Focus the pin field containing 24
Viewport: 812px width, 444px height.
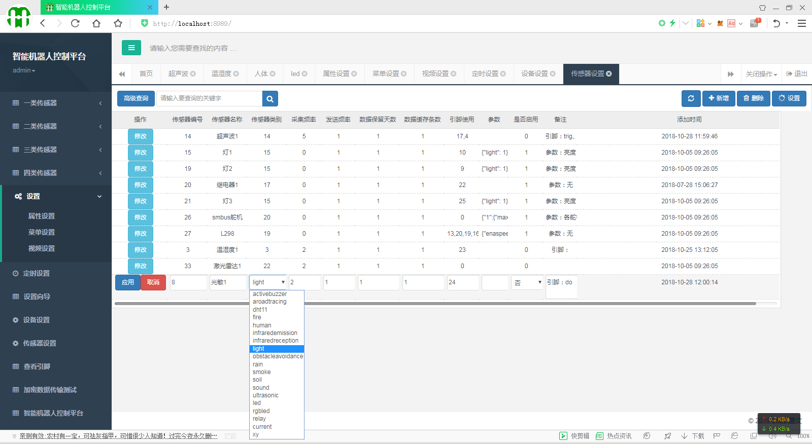tap(463, 282)
